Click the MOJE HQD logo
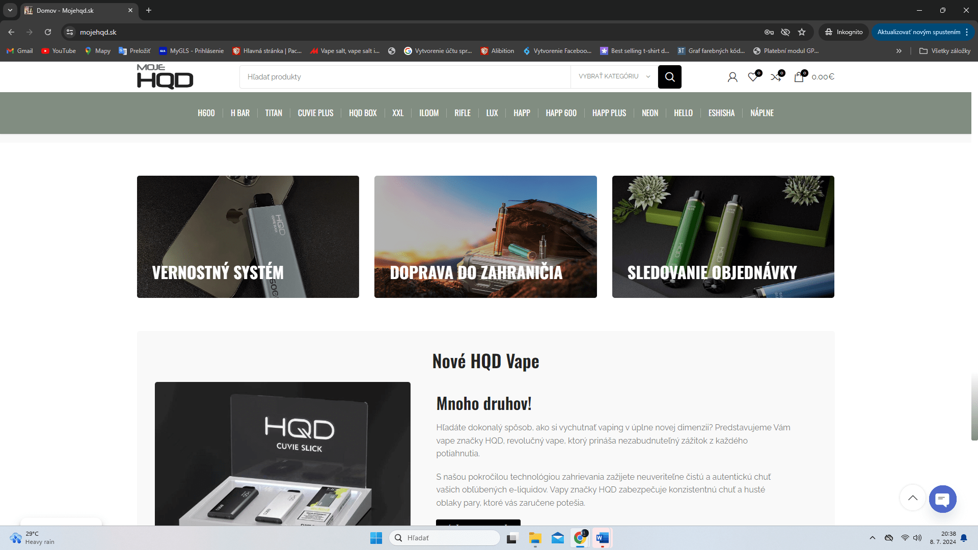Screen dimensions: 978x550 (165, 77)
